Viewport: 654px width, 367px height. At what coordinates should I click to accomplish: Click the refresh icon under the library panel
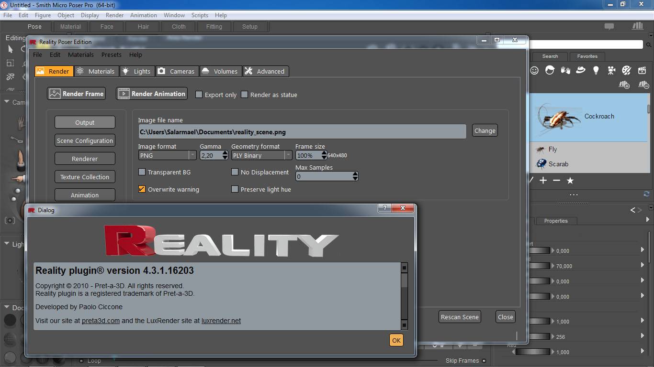[646, 194]
